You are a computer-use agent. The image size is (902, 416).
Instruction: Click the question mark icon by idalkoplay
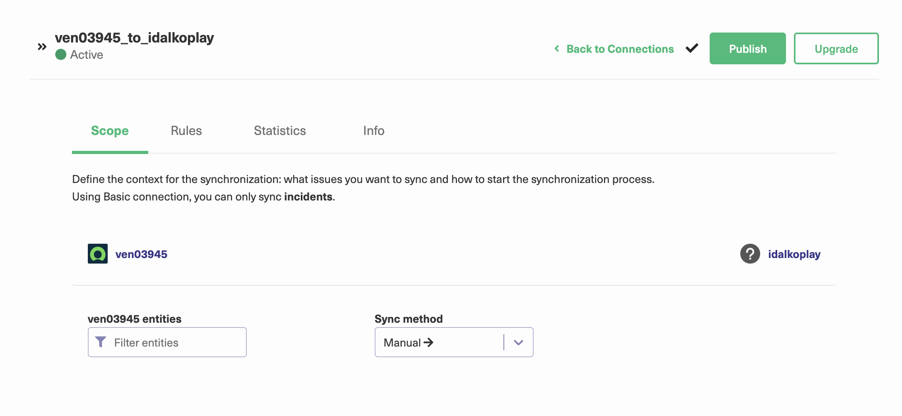(750, 254)
